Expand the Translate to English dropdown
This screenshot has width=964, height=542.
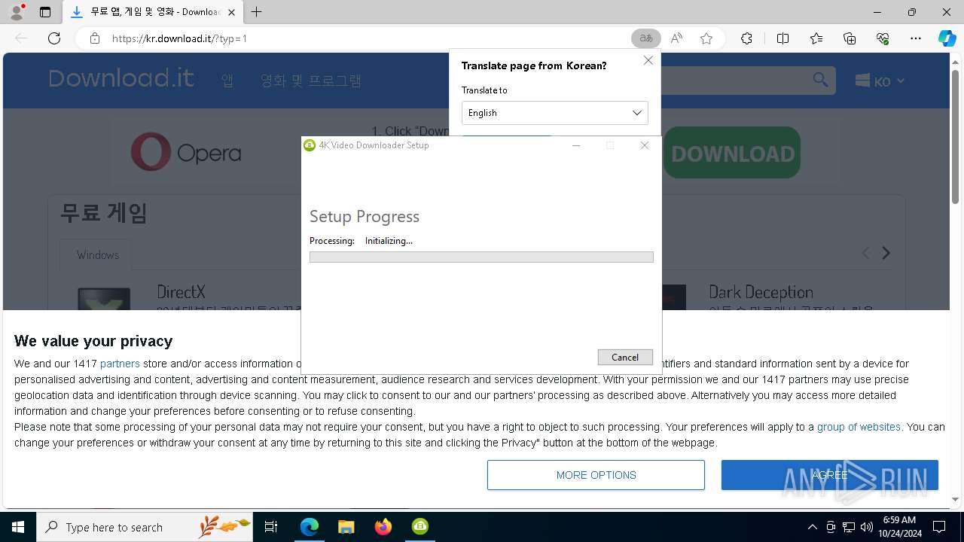[x=554, y=113]
